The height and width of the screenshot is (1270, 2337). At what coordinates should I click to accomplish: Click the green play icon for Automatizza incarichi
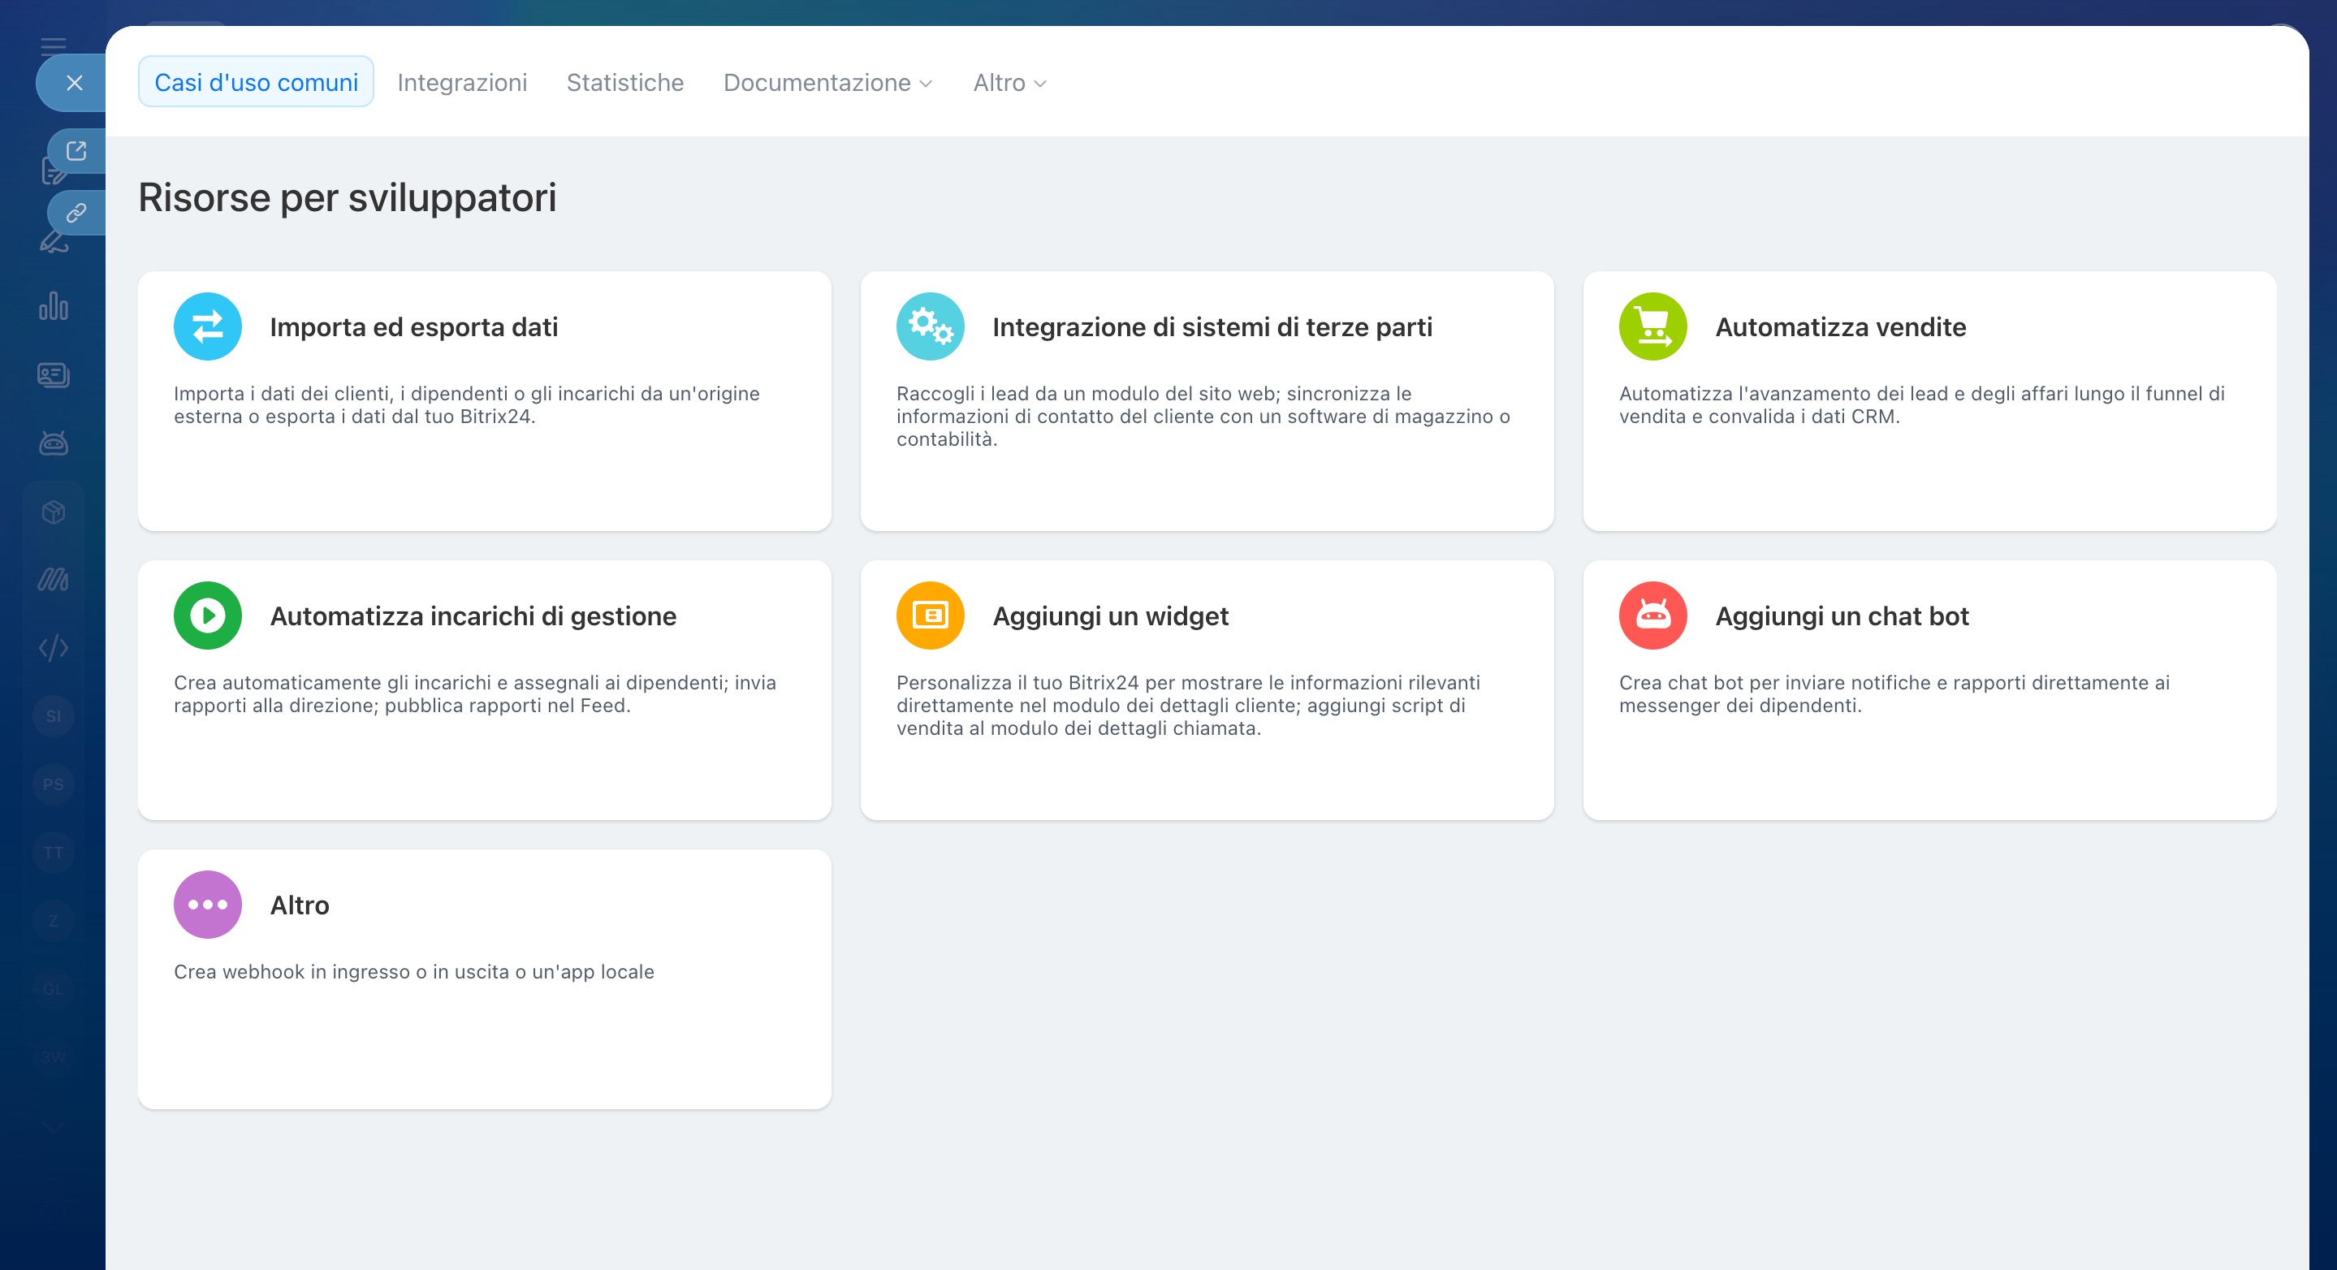point(208,616)
